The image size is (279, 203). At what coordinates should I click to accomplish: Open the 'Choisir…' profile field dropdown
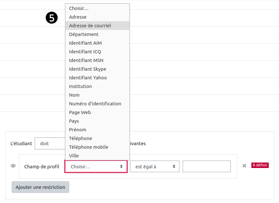[x=96, y=166]
